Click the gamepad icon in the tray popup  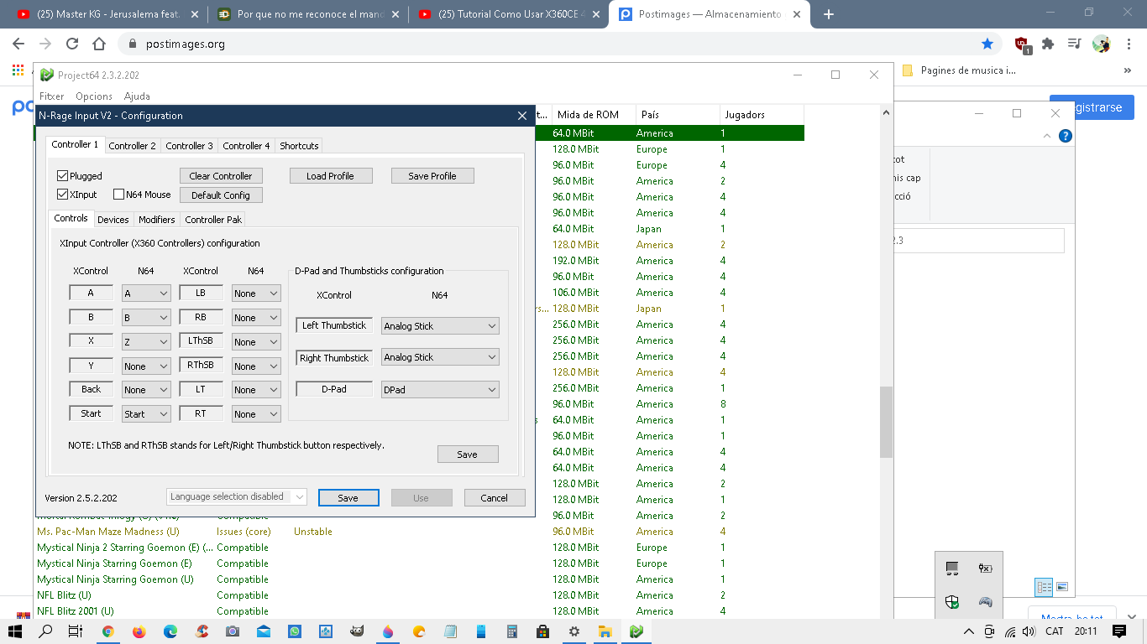(x=985, y=601)
